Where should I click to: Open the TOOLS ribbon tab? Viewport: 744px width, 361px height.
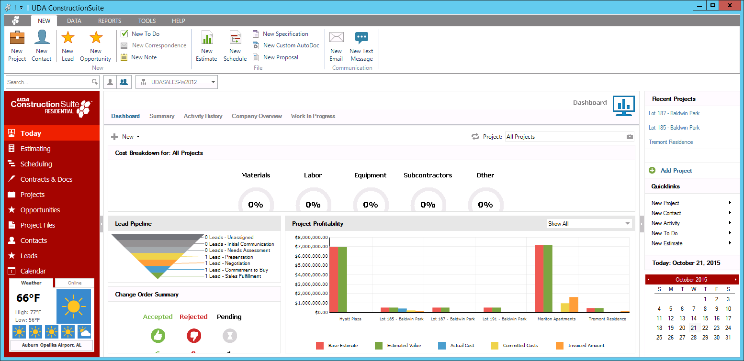[x=147, y=21]
